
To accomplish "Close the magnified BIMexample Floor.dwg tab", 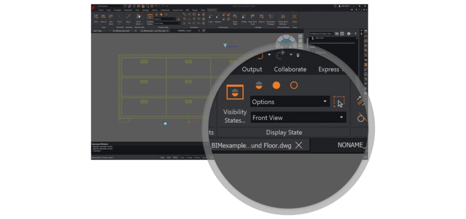I will click(299, 145).
